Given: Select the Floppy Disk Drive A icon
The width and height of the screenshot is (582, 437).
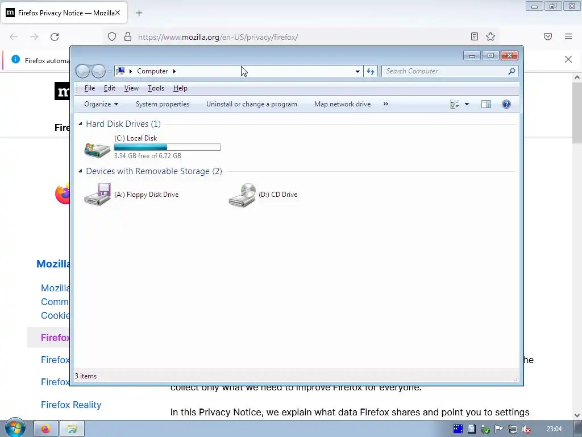Looking at the screenshot, I should coord(97,195).
